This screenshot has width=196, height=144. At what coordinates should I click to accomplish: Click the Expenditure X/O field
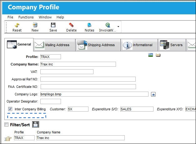(x=191, y=109)
